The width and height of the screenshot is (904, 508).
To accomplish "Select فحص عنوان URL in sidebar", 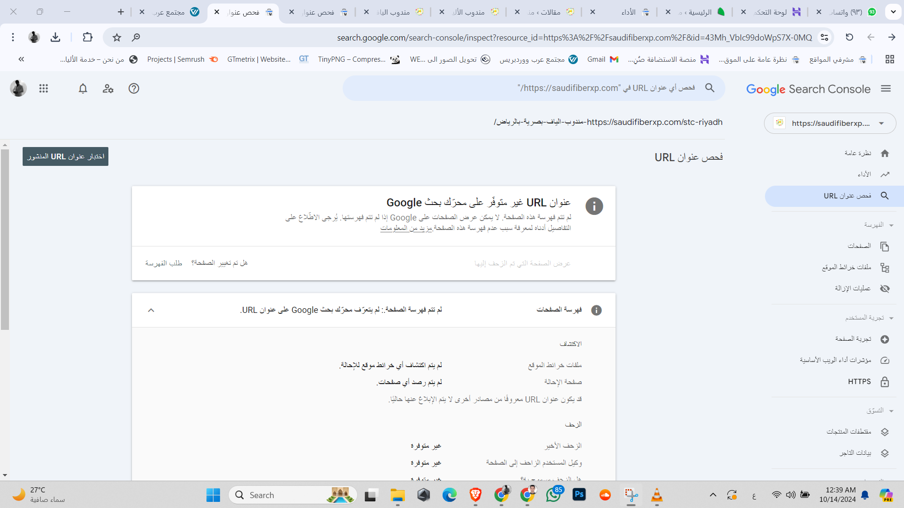I will click(835, 196).
